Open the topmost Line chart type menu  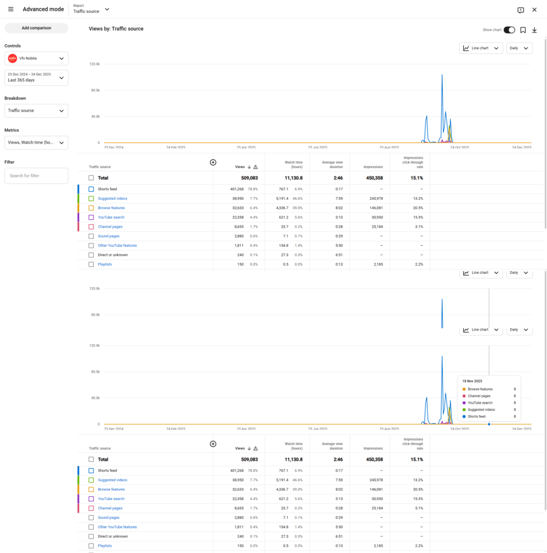[481, 48]
